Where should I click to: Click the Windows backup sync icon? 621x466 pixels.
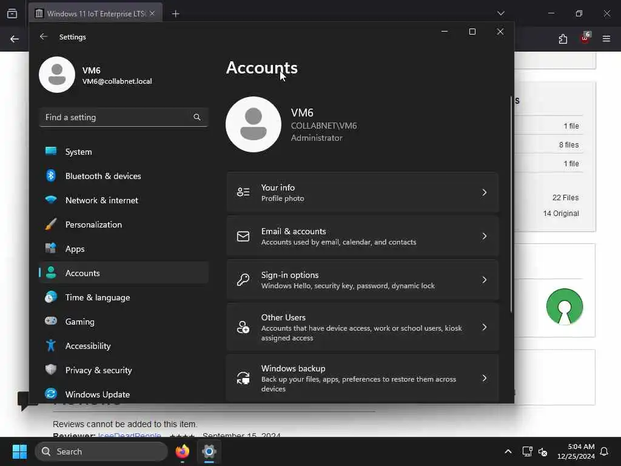point(243,378)
